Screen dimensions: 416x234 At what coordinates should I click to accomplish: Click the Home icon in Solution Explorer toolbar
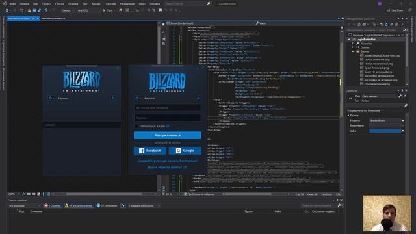coord(359,24)
